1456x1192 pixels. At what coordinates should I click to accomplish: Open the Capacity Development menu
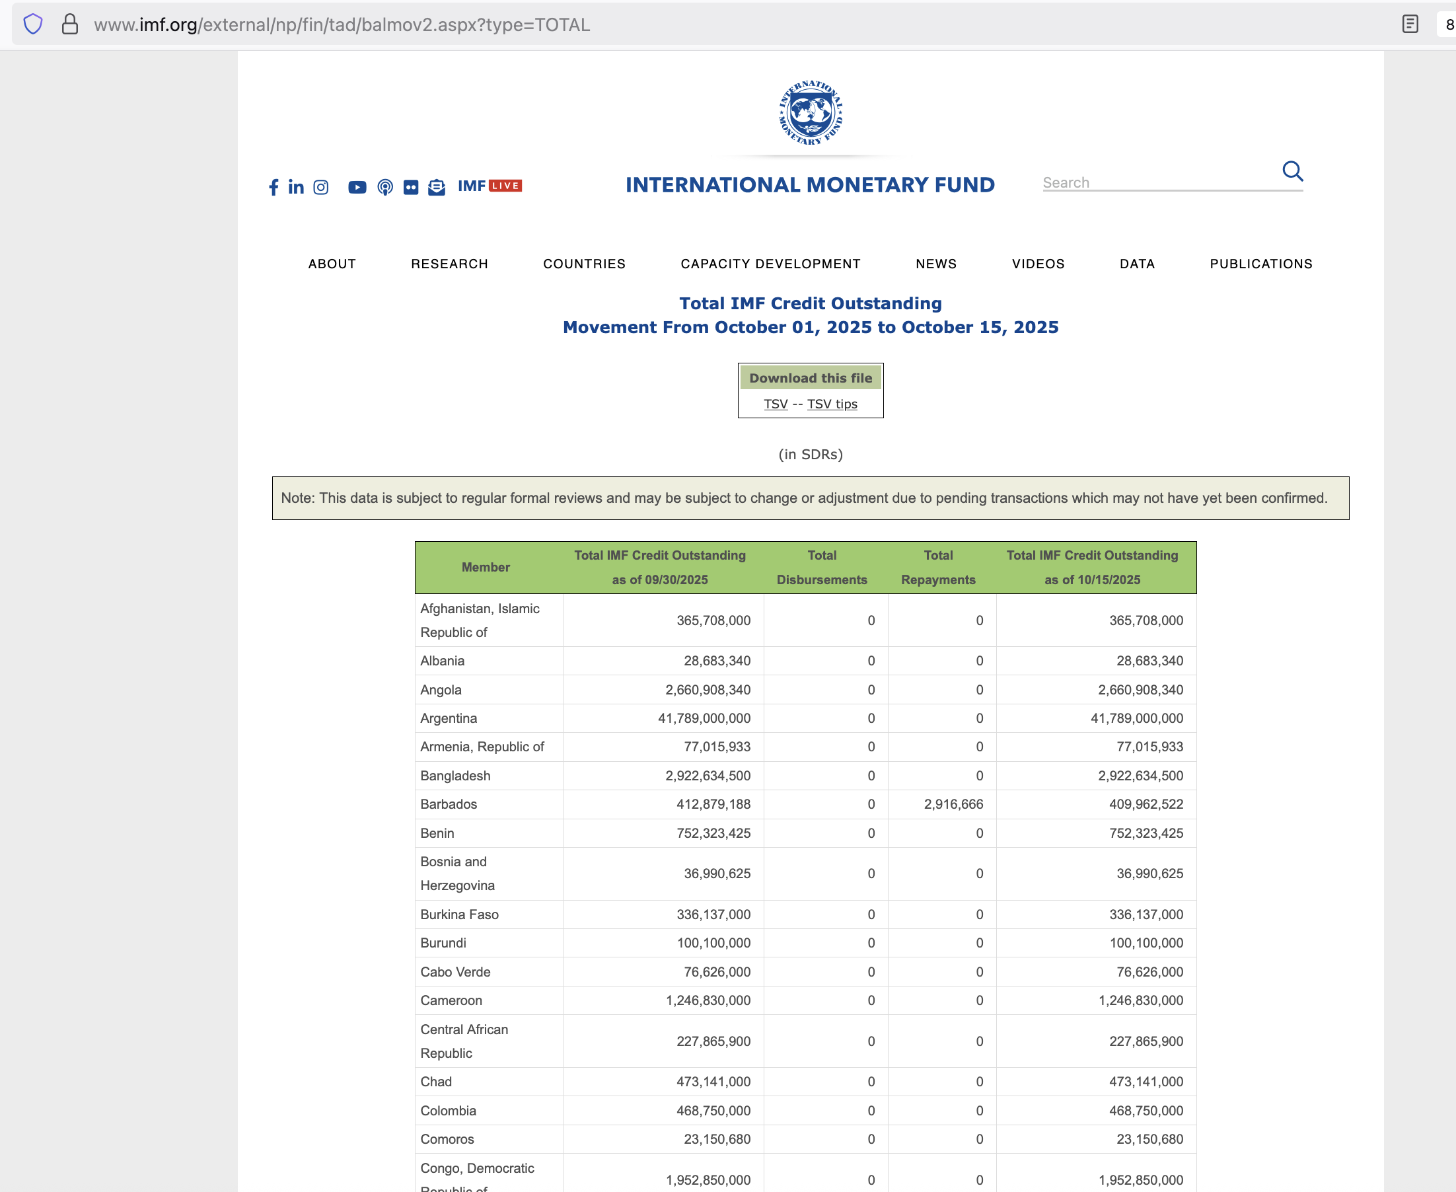770,264
